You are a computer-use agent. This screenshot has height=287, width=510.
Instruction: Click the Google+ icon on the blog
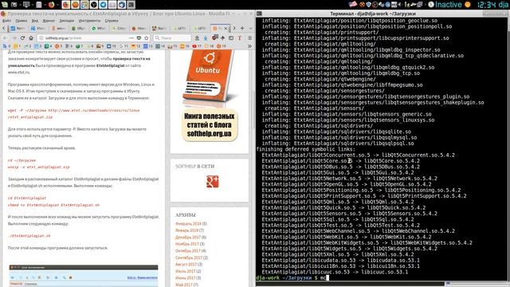(x=212, y=182)
